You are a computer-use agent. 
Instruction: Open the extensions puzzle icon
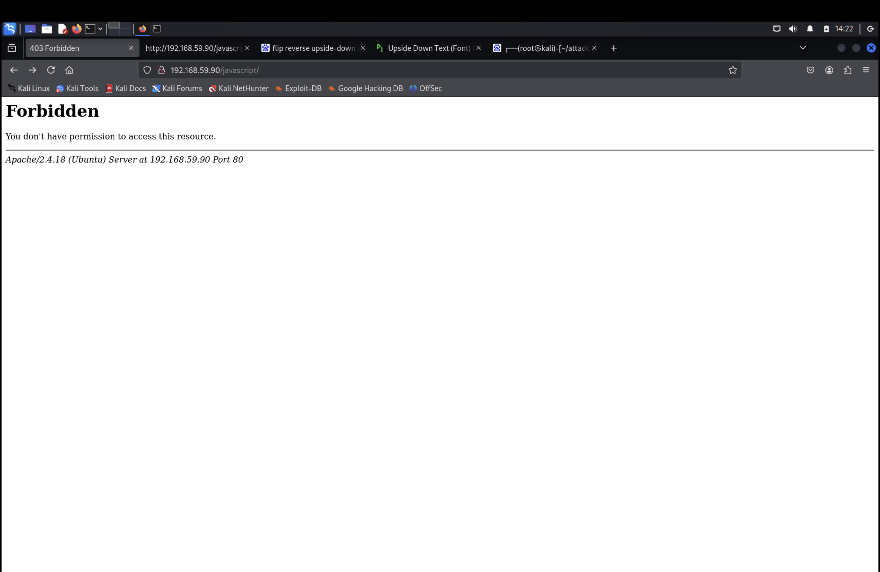[x=848, y=70]
